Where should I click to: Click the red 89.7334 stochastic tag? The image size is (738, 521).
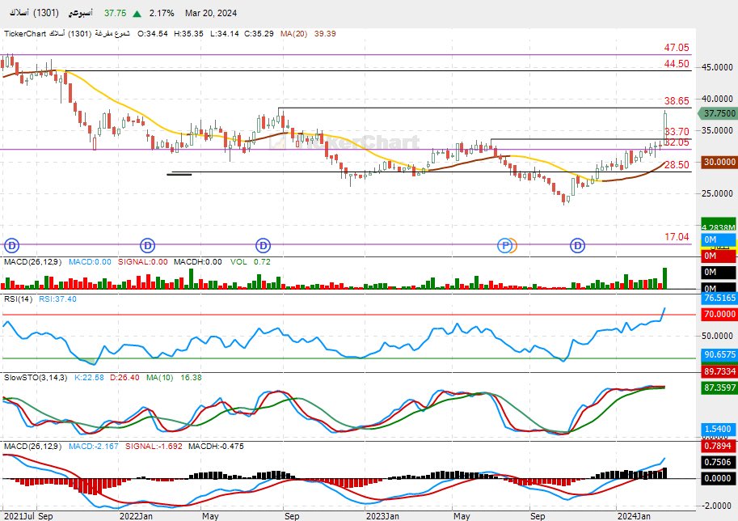point(719,371)
